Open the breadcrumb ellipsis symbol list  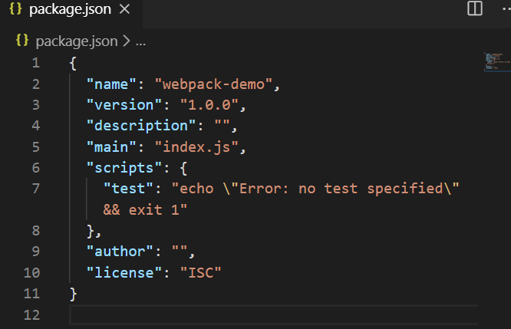coord(140,43)
